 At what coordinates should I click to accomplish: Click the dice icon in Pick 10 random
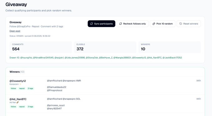point(154,24)
